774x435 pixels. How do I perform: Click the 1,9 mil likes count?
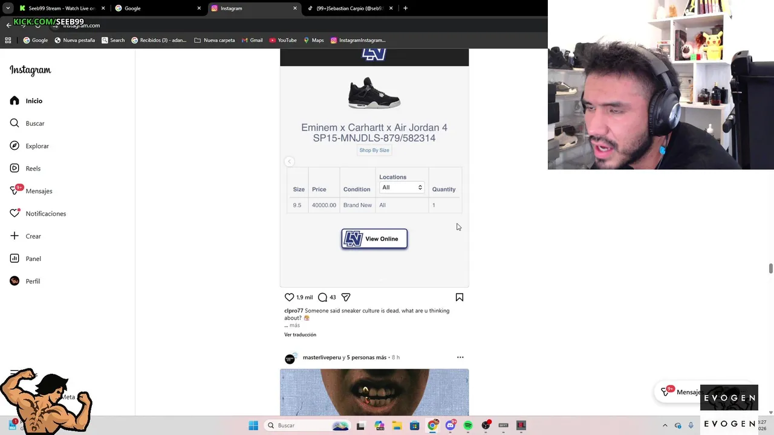tap(304, 297)
